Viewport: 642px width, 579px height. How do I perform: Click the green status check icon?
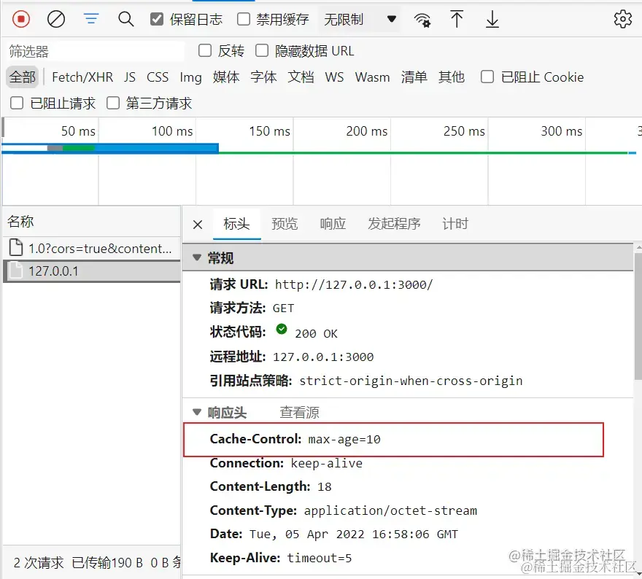282,329
